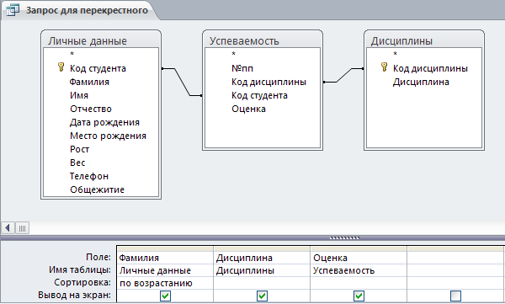Viewport: 505px width, 304px height.
Task: Select the Вес field
Action: (x=77, y=163)
